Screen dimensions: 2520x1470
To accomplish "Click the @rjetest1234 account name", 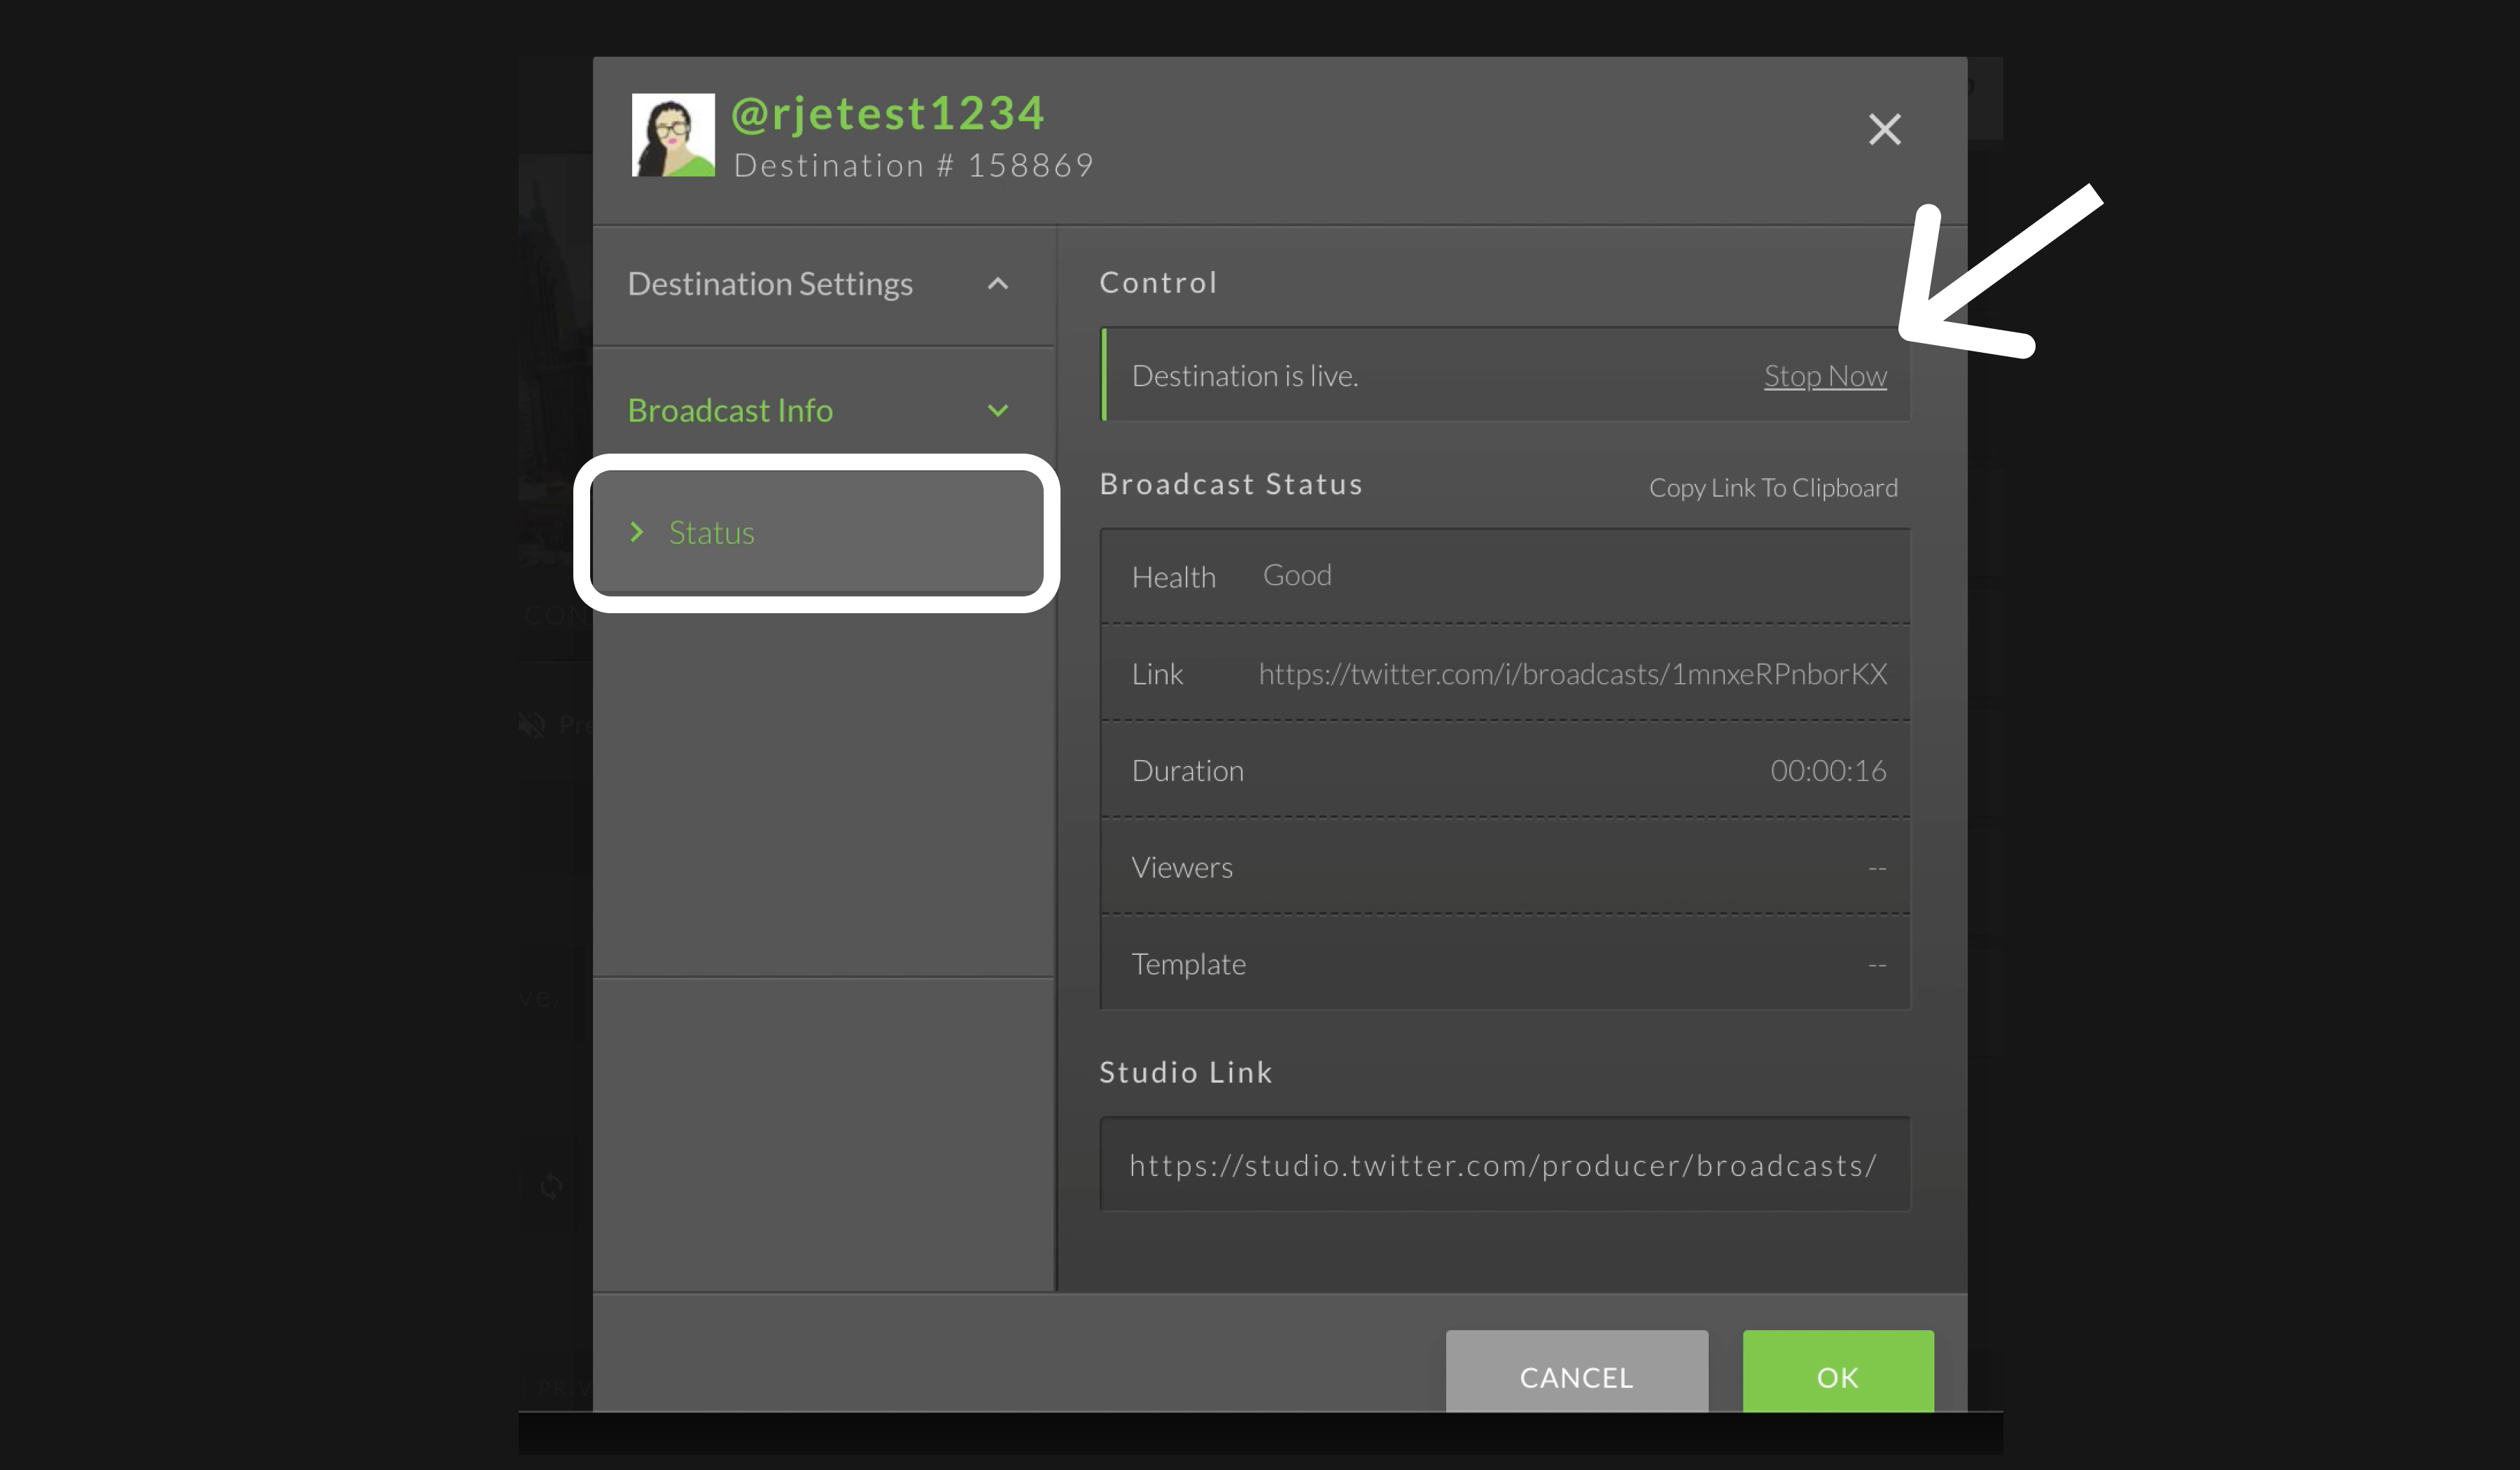I will tap(888, 113).
